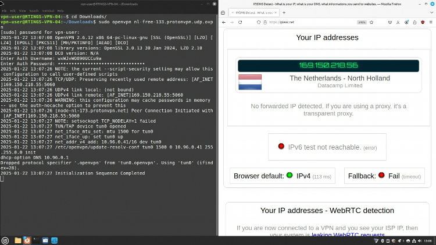
Task: Open the terminal File menu
Action: (x=5, y=11)
